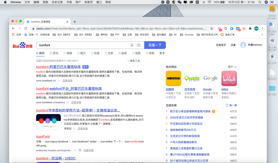Screen dimensions: 278x163
Task: Open the PPT bookmark folder
Action: tap(115, 35)
